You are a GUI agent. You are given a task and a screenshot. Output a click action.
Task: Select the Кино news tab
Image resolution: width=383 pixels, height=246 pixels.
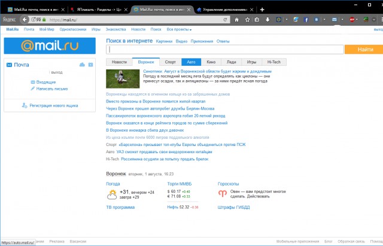click(211, 62)
